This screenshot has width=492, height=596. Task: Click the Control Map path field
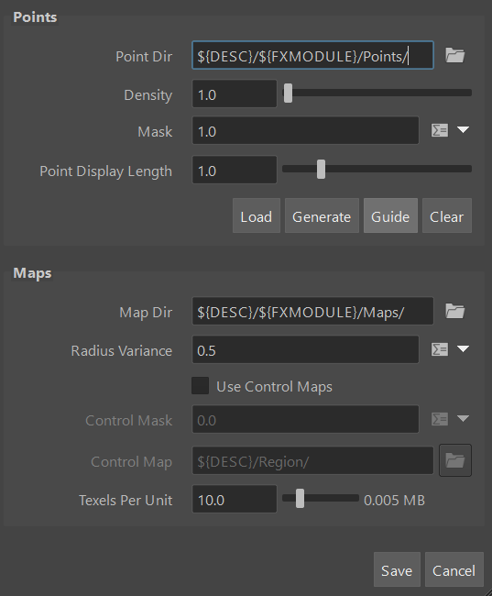[x=312, y=460]
